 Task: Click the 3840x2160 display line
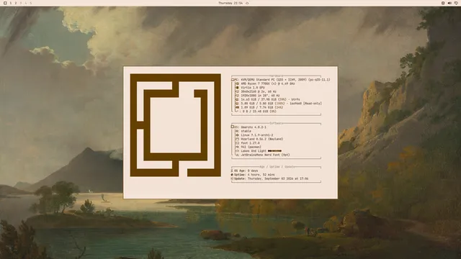[256, 91]
